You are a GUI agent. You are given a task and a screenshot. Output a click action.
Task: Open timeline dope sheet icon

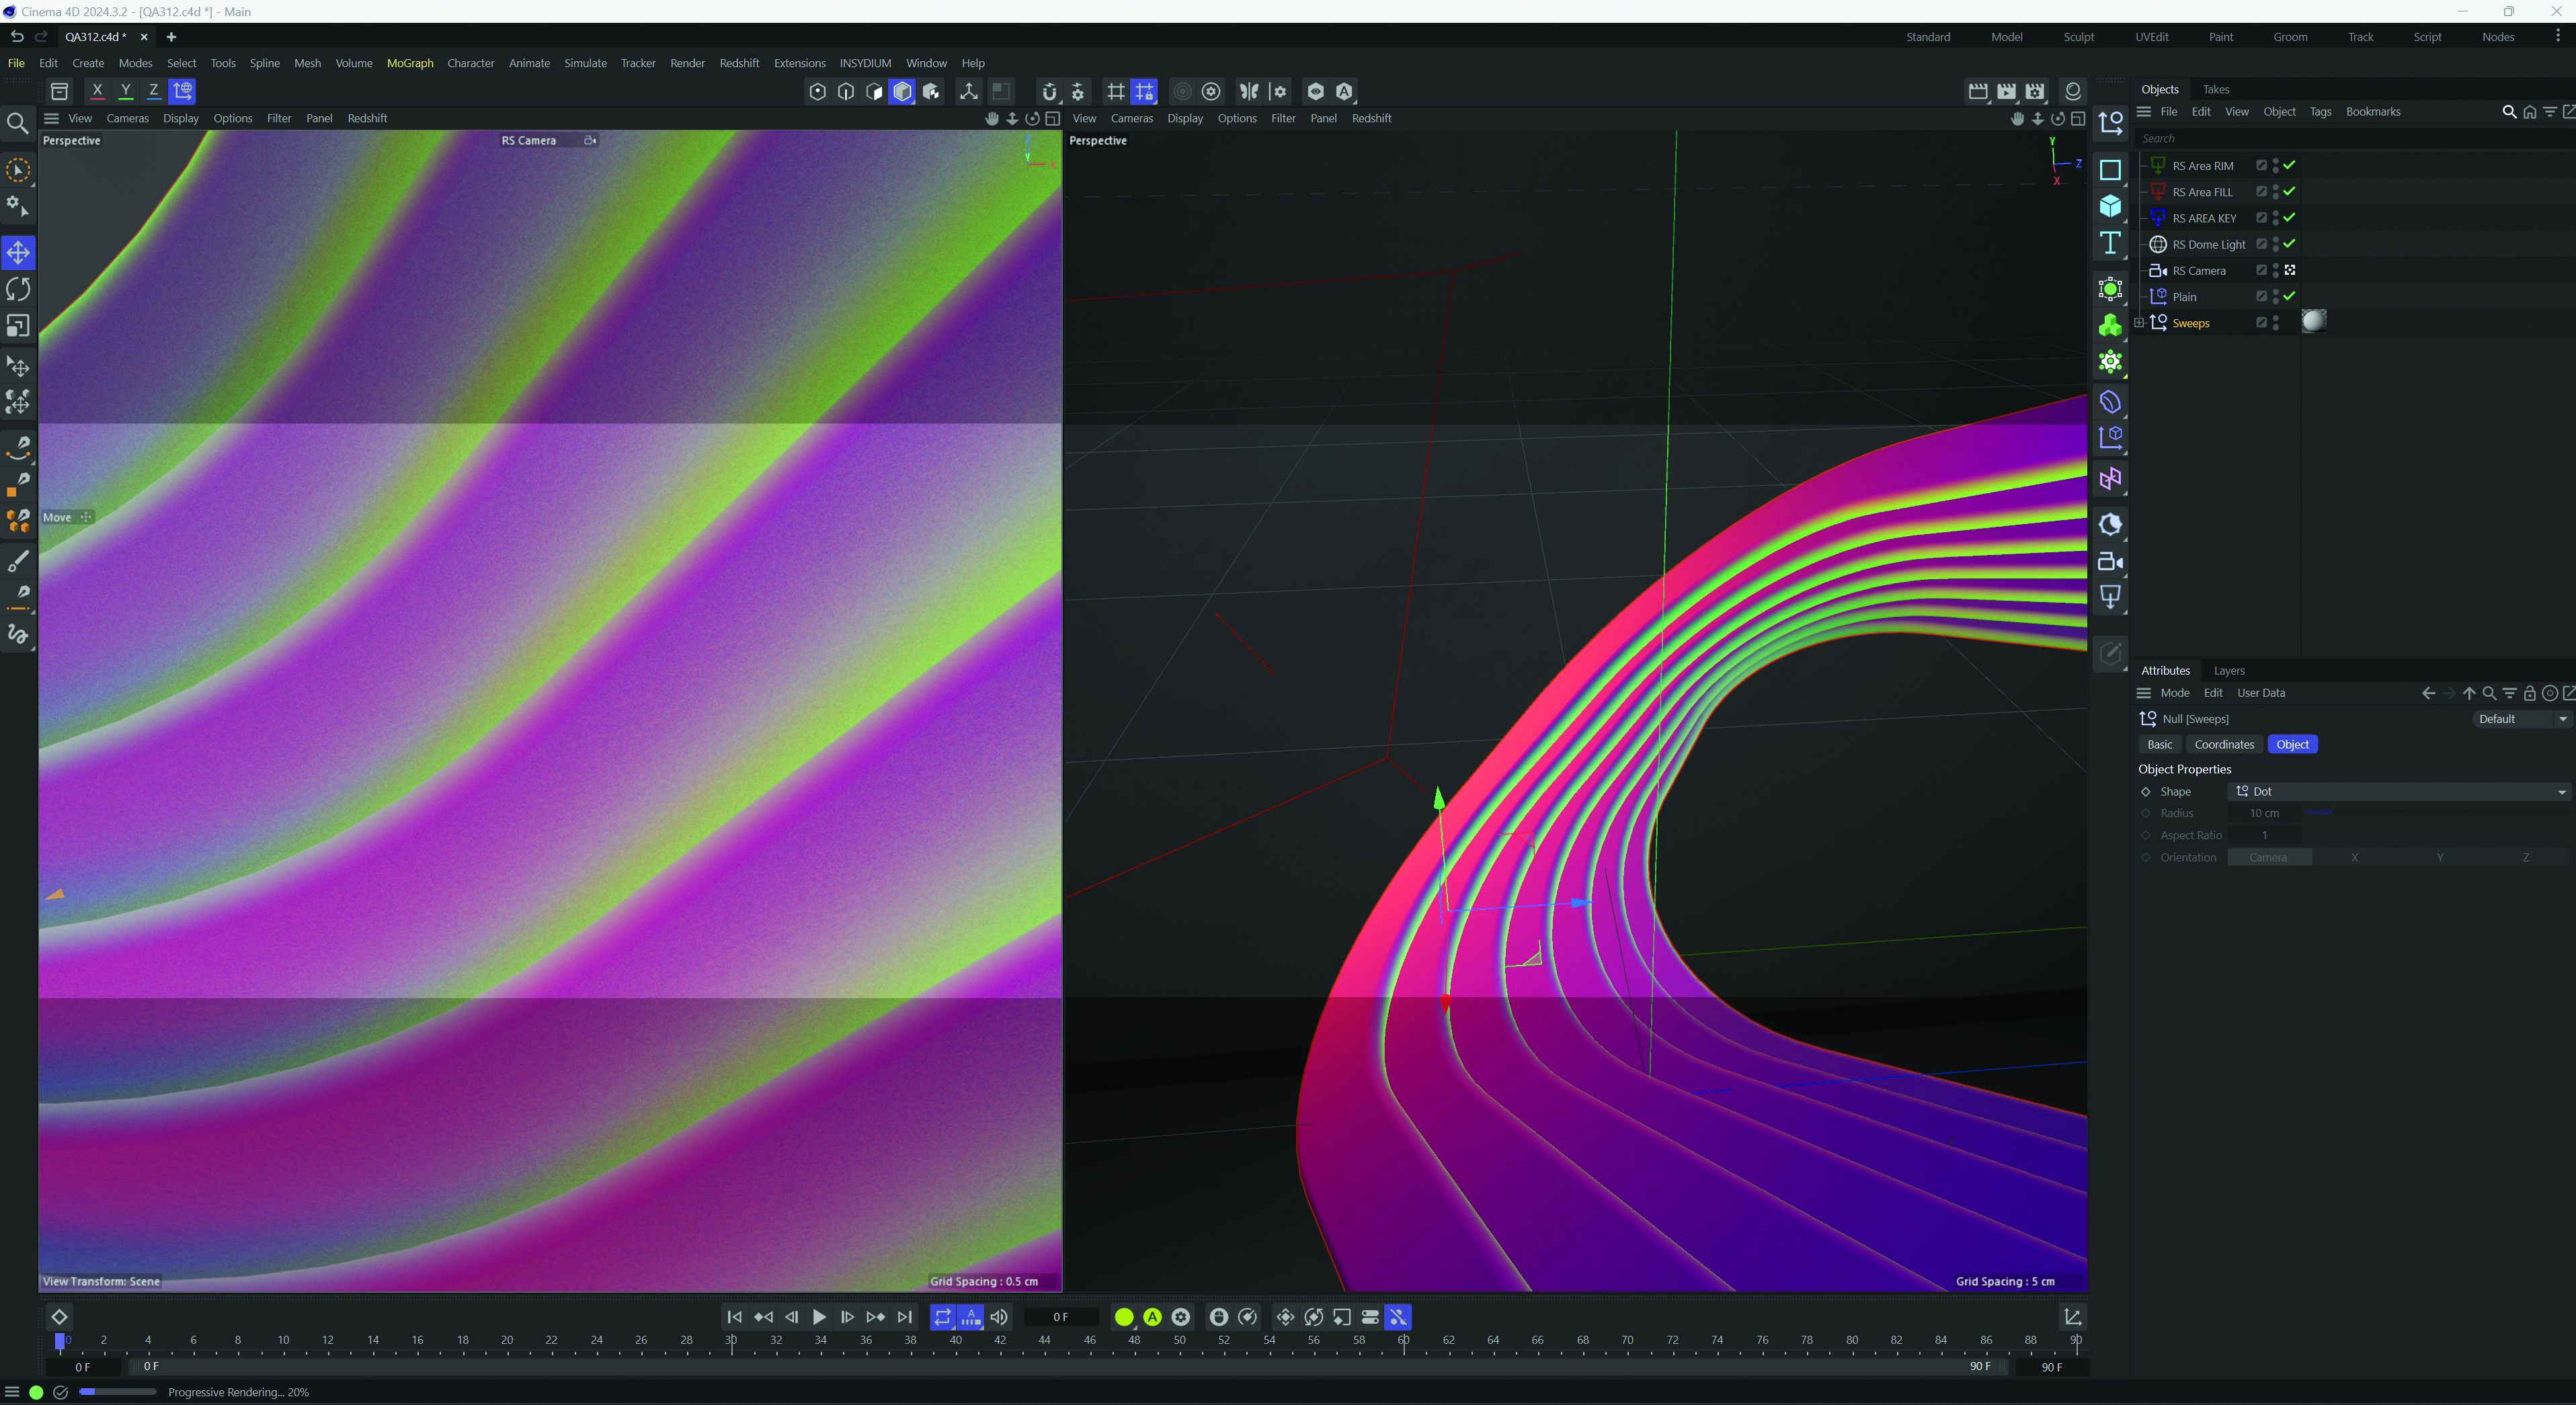[x=2073, y=1317]
